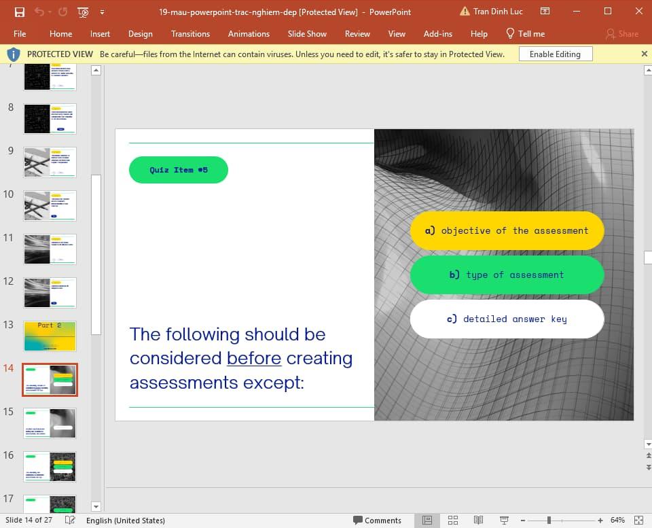Select Normal view in the status bar
Image resolution: width=652 pixels, height=528 pixels.
pyautogui.click(x=427, y=521)
